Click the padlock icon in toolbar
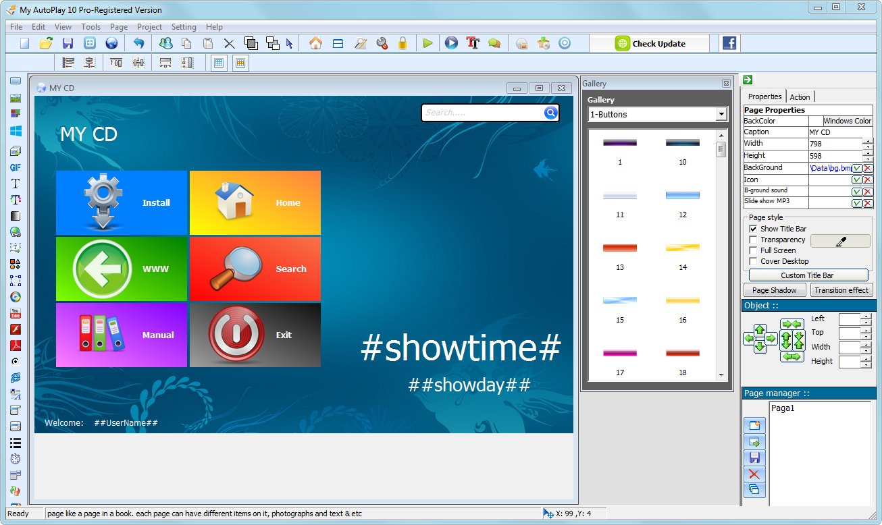Screen dimensions: 882x525 [403, 43]
